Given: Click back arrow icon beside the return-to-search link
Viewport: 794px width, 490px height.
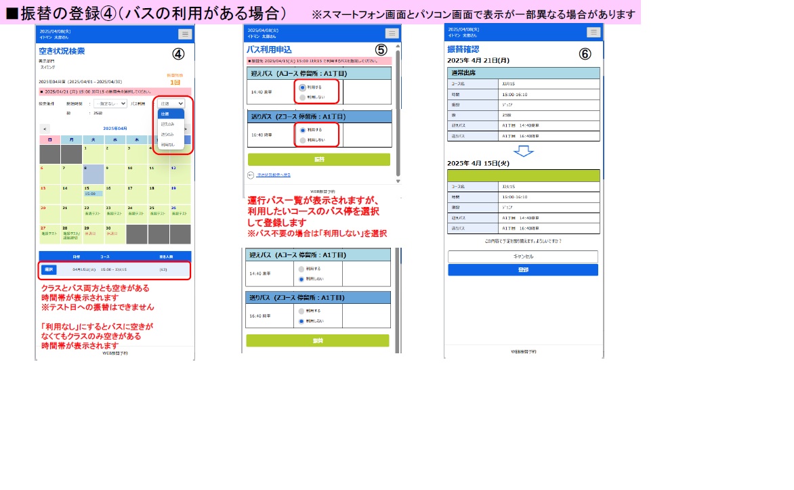Looking at the screenshot, I should tap(251, 175).
